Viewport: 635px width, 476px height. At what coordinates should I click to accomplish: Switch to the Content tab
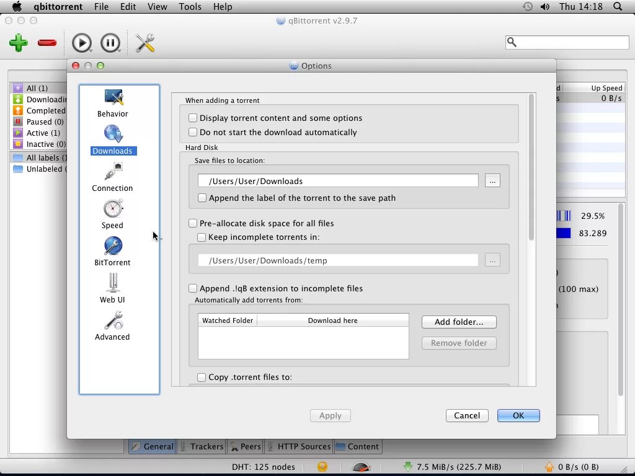point(357,446)
